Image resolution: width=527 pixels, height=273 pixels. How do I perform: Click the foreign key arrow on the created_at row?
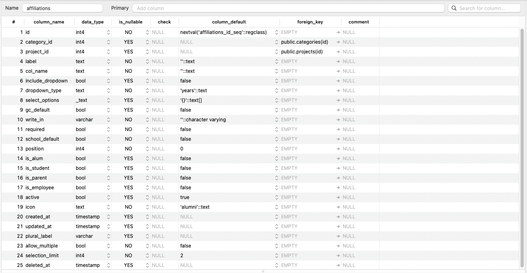[337, 216]
